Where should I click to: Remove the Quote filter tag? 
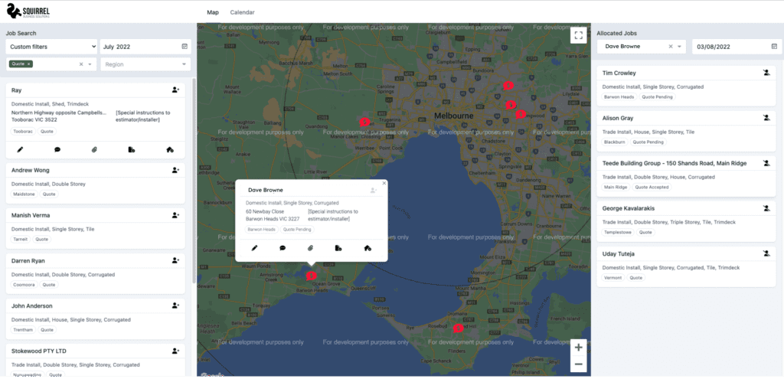pyautogui.click(x=28, y=64)
